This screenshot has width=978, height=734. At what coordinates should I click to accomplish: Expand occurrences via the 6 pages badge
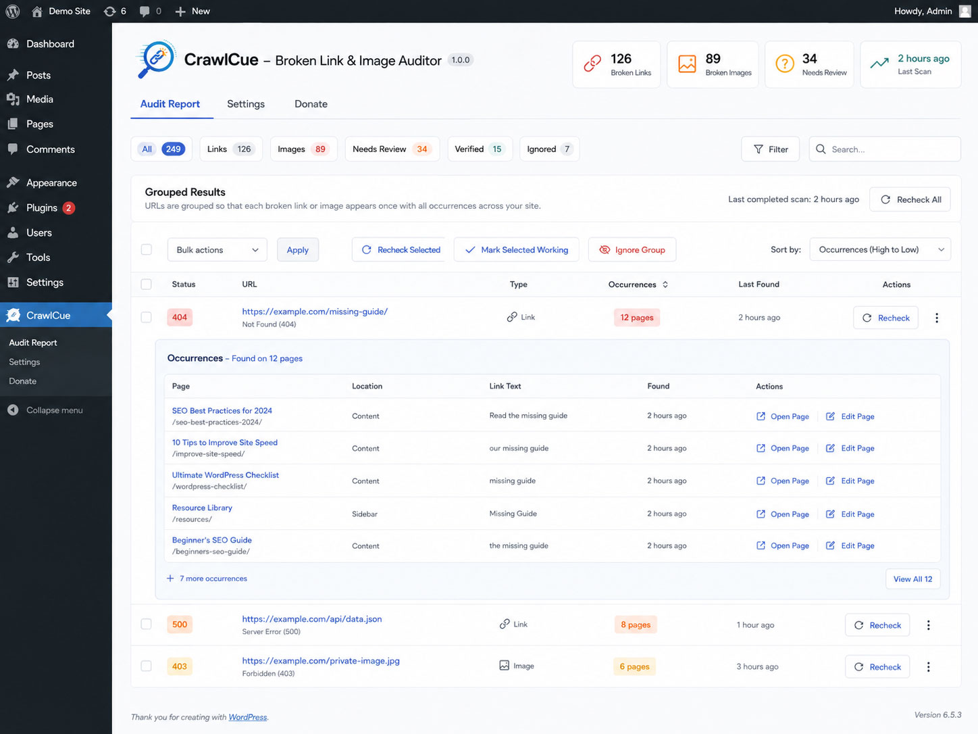point(635,667)
